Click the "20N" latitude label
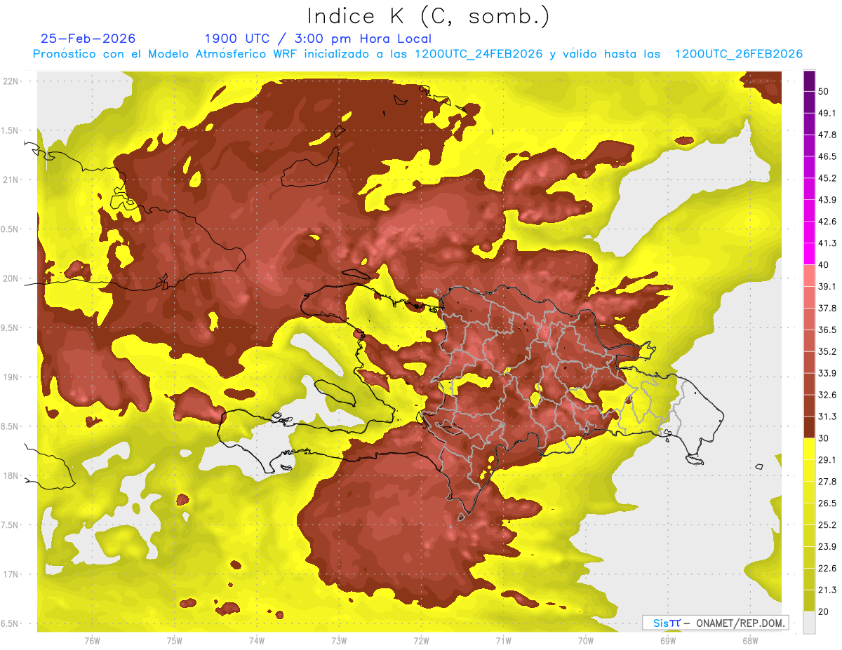The height and width of the screenshot is (650, 842). pos(11,278)
